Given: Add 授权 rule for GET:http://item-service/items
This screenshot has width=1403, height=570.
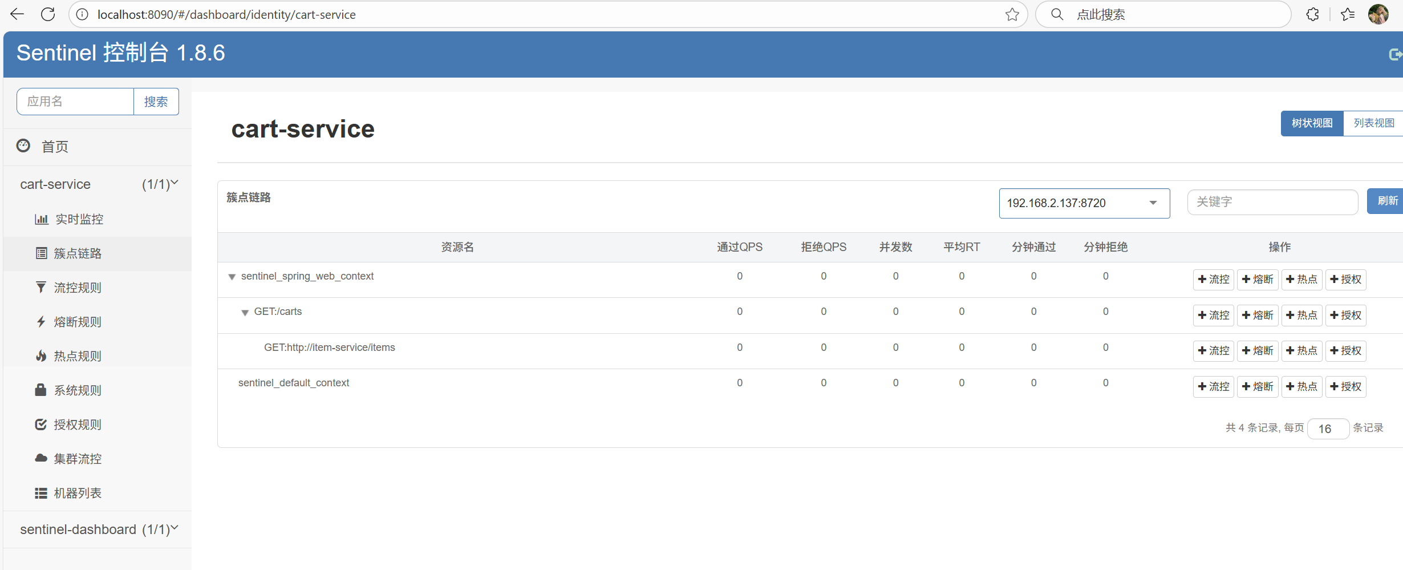Looking at the screenshot, I should (1345, 351).
